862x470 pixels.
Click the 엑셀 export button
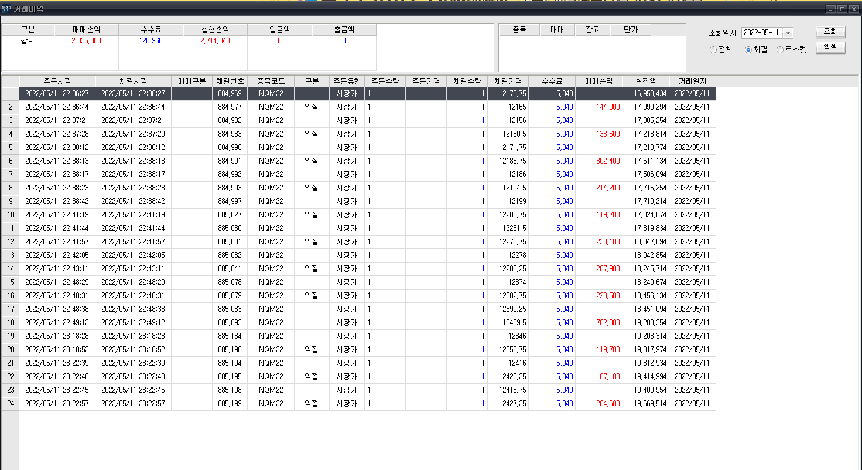coord(830,48)
